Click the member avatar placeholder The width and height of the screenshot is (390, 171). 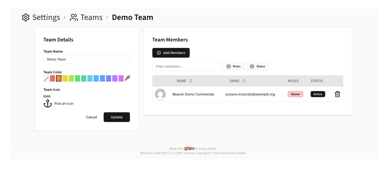[160, 94]
